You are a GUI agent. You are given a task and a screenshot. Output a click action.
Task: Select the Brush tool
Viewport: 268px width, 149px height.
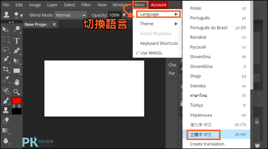(6, 101)
